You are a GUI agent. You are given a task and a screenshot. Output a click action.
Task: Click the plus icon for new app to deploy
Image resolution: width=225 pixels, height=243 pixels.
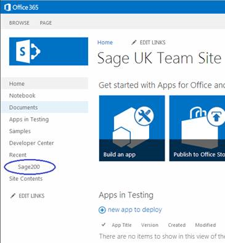[102, 210]
